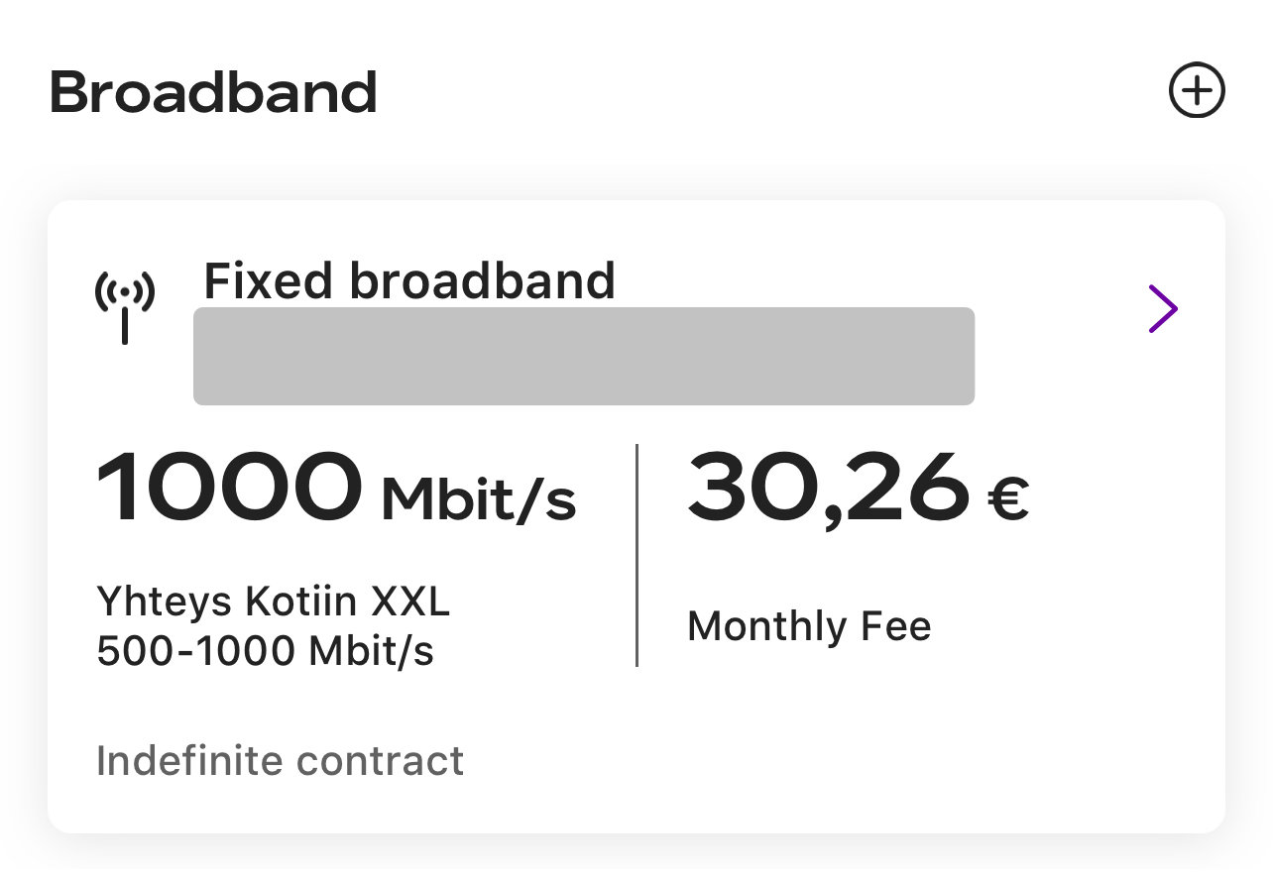Click the Broadband section heading
The width and height of the screenshot is (1273, 878).
pyautogui.click(x=213, y=92)
